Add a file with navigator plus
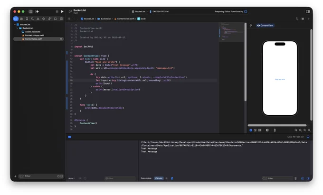This screenshot has width=323, height=195. (x=15, y=176)
